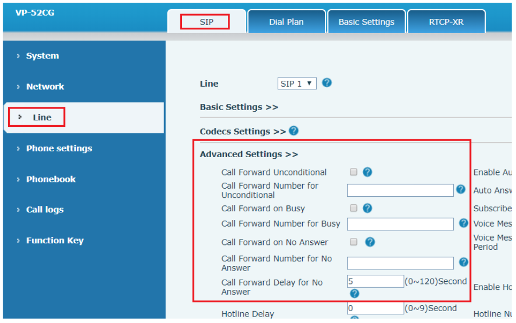Image resolution: width=516 pixels, height=323 pixels.
Task: Enable Call Forward Unconditional checkbox
Action: pos(354,172)
